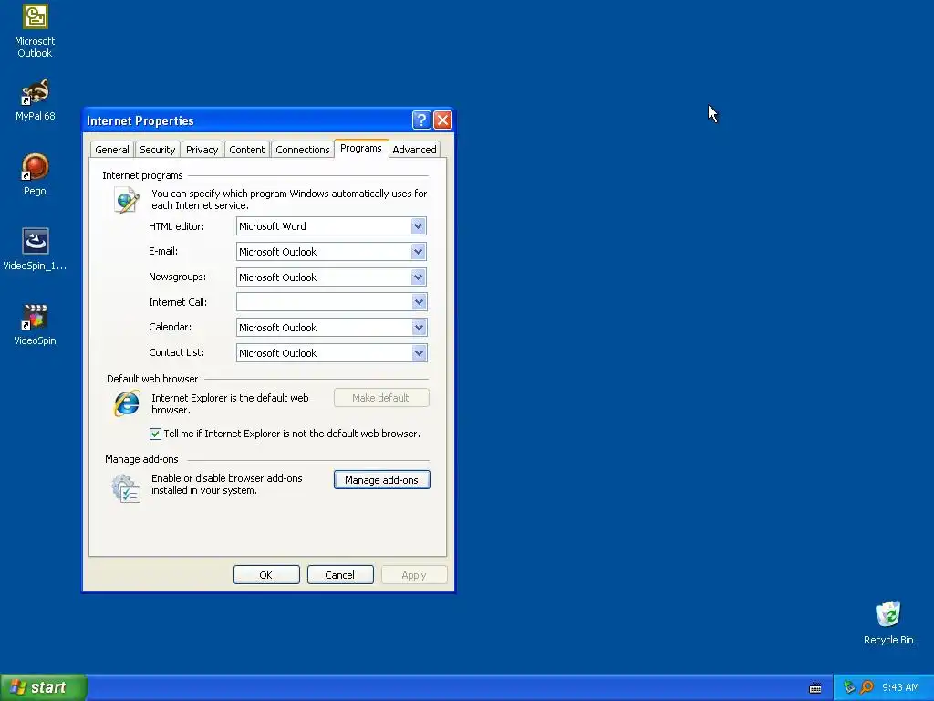Click the 'Contact List:' label
Viewport: 934px width, 701px height.
pyautogui.click(x=176, y=352)
